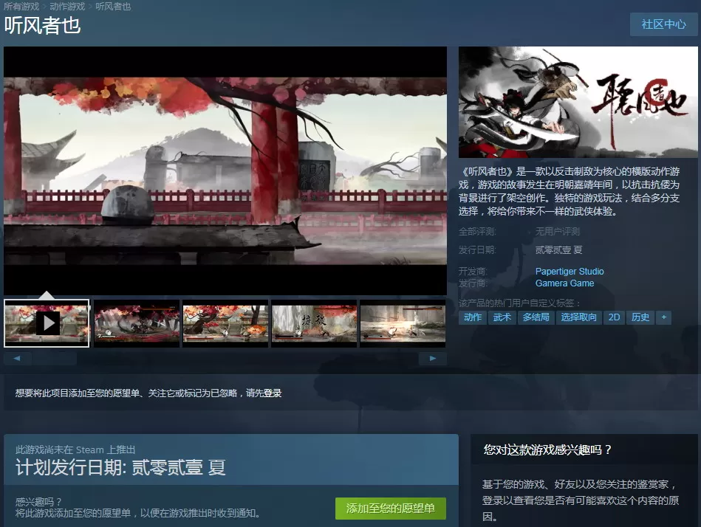Select the 2D tag
This screenshot has width=701, height=527.
[x=614, y=317]
